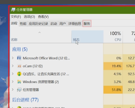This screenshot has height=108, width=135.
Task: Click the 应用 (5) group heading
Action: tap(20, 49)
